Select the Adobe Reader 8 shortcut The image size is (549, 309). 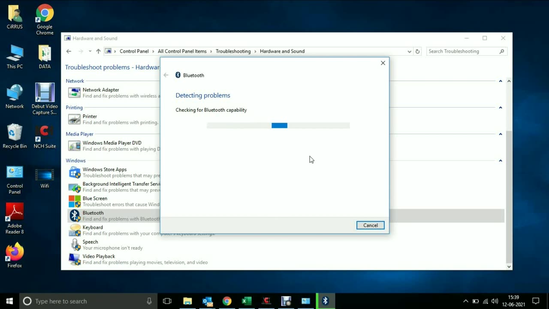click(x=15, y=219)
